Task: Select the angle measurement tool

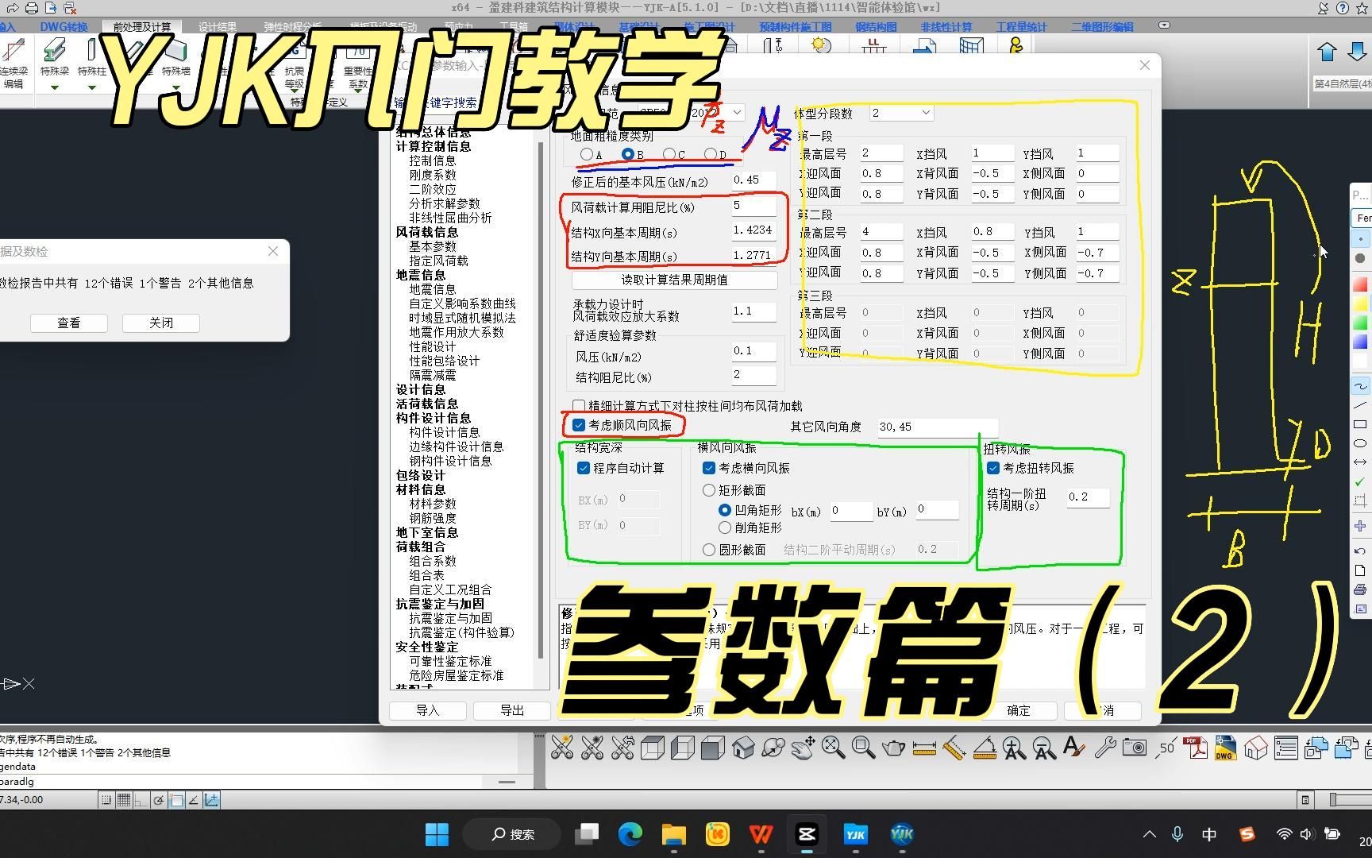Action: [985, 748]
